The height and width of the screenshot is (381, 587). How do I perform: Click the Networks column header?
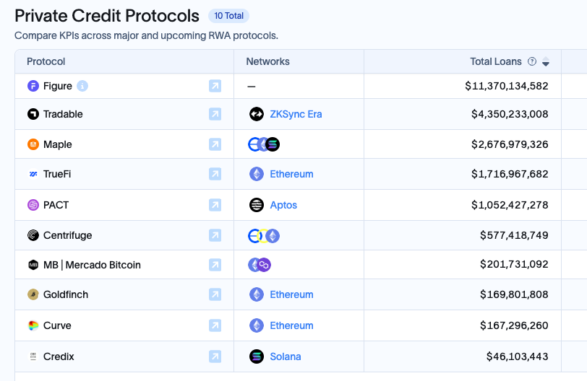pos(267,61)
